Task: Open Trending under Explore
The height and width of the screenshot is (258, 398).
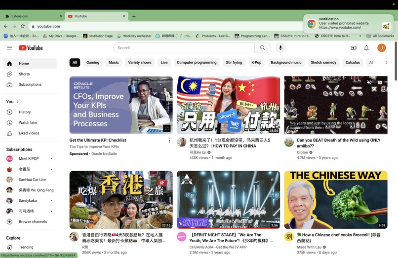Action: pos(30,247)
